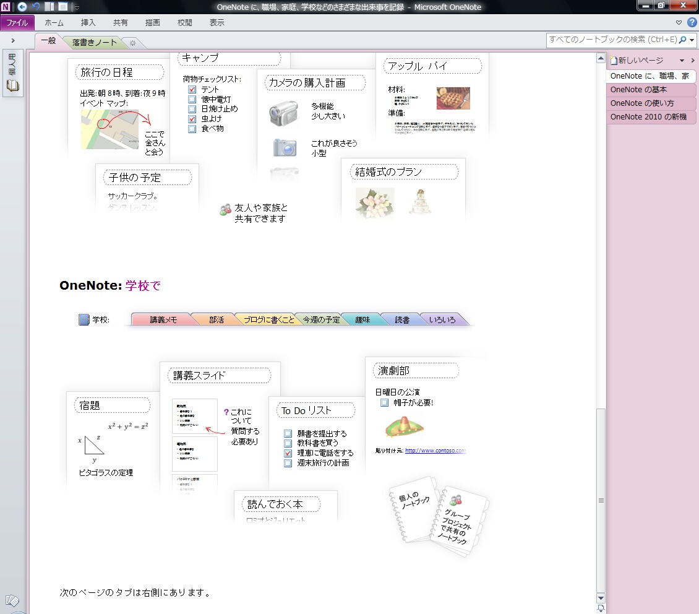The width and height of the screenshot is (699, 614).
Task: Select the page 'OneNote の基本'
Action: tap(650, 90)
